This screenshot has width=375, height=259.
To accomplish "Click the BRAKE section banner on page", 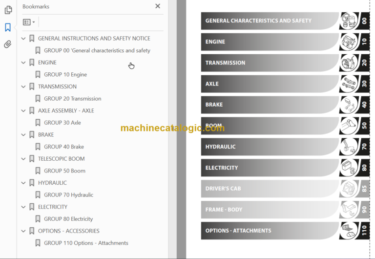I will coord(270,105).
